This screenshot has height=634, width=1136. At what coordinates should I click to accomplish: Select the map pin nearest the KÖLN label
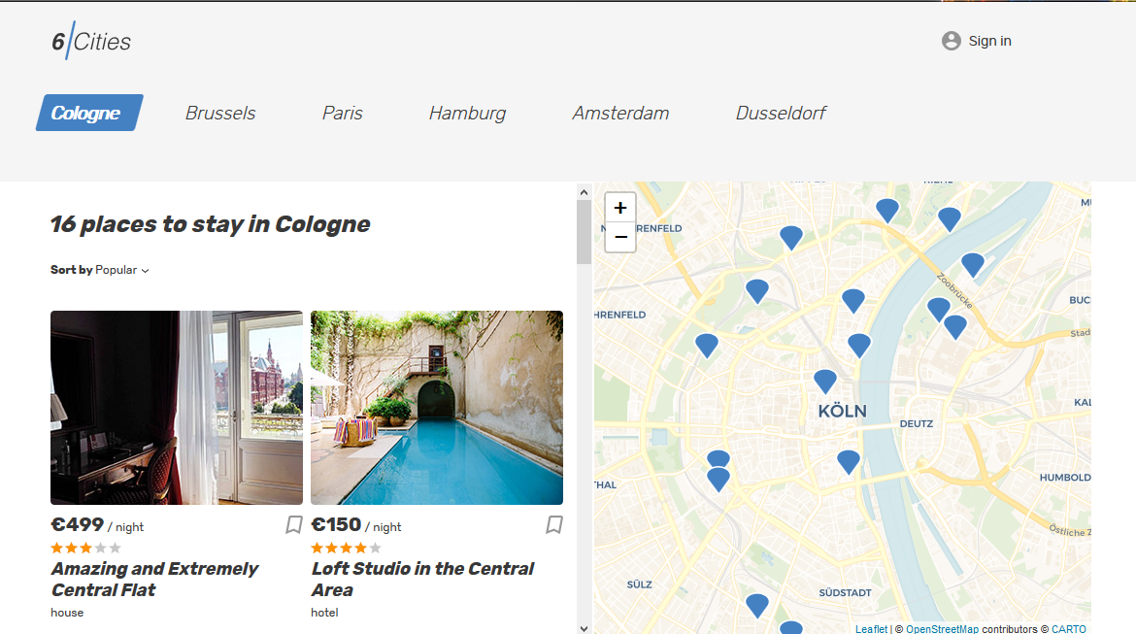(824, 381)
